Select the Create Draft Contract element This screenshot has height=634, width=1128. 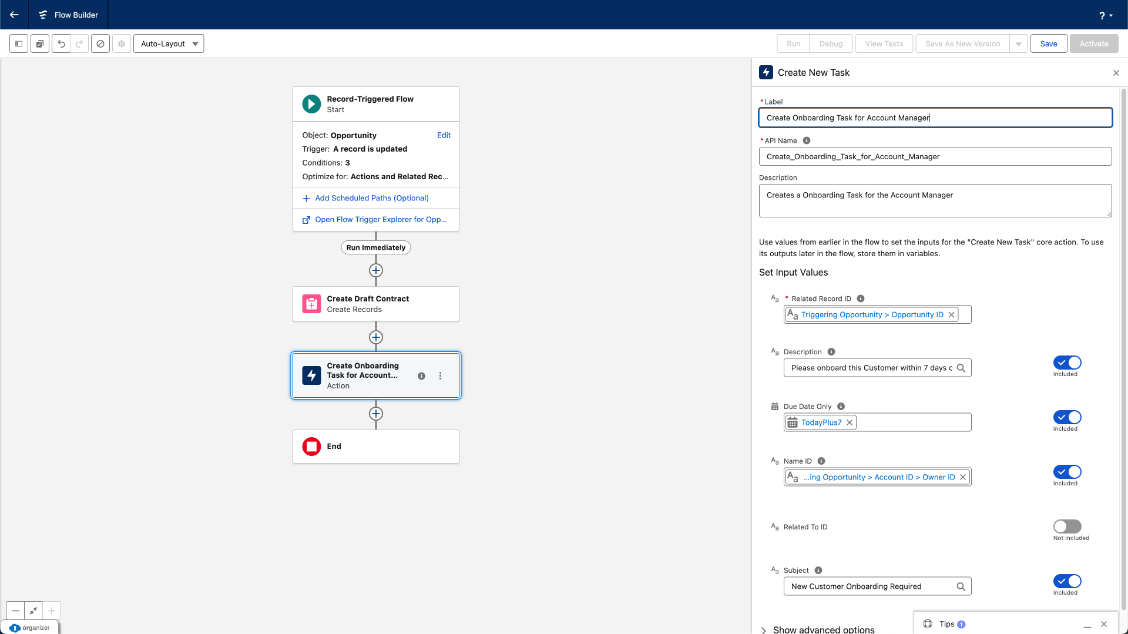376,304
